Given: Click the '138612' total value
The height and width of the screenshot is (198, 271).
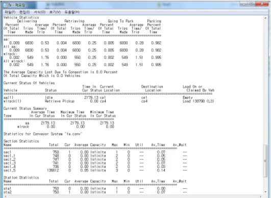Looking at the screenshot, I should point(53,170).
